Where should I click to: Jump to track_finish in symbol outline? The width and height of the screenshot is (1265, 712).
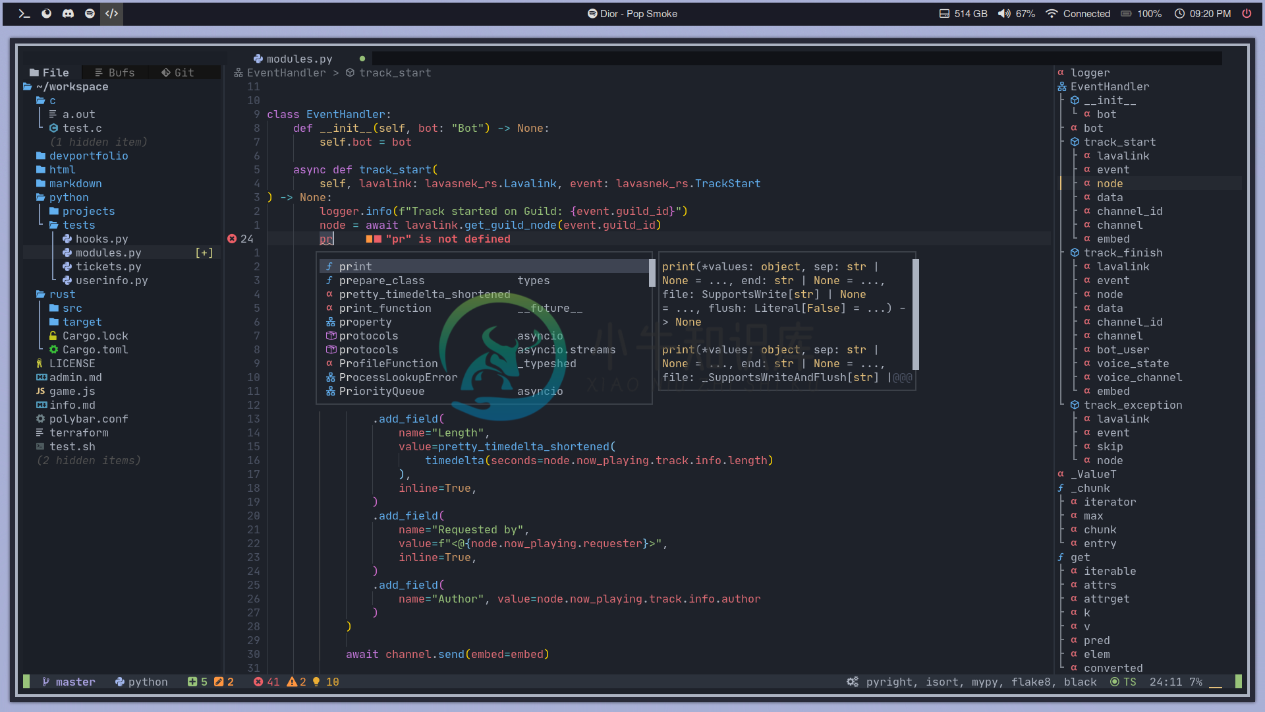coord(1123,252)
